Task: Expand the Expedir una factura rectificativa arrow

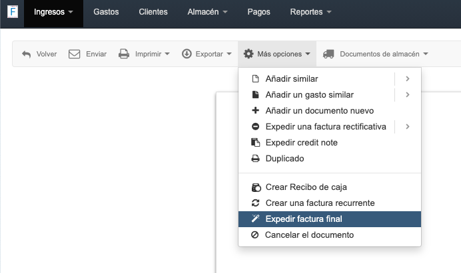Action: coord(407,127)
